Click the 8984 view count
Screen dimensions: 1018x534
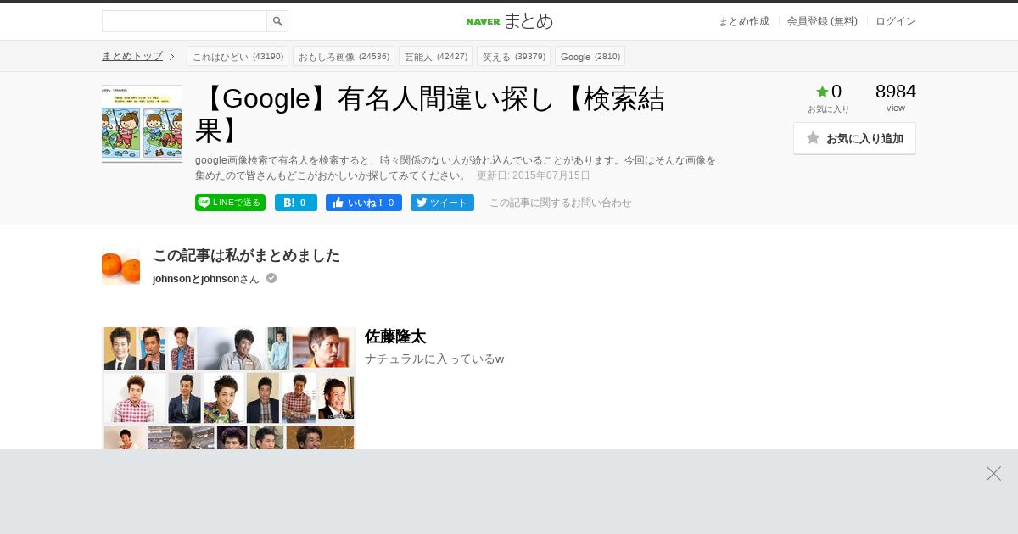[x=896, y=92]
